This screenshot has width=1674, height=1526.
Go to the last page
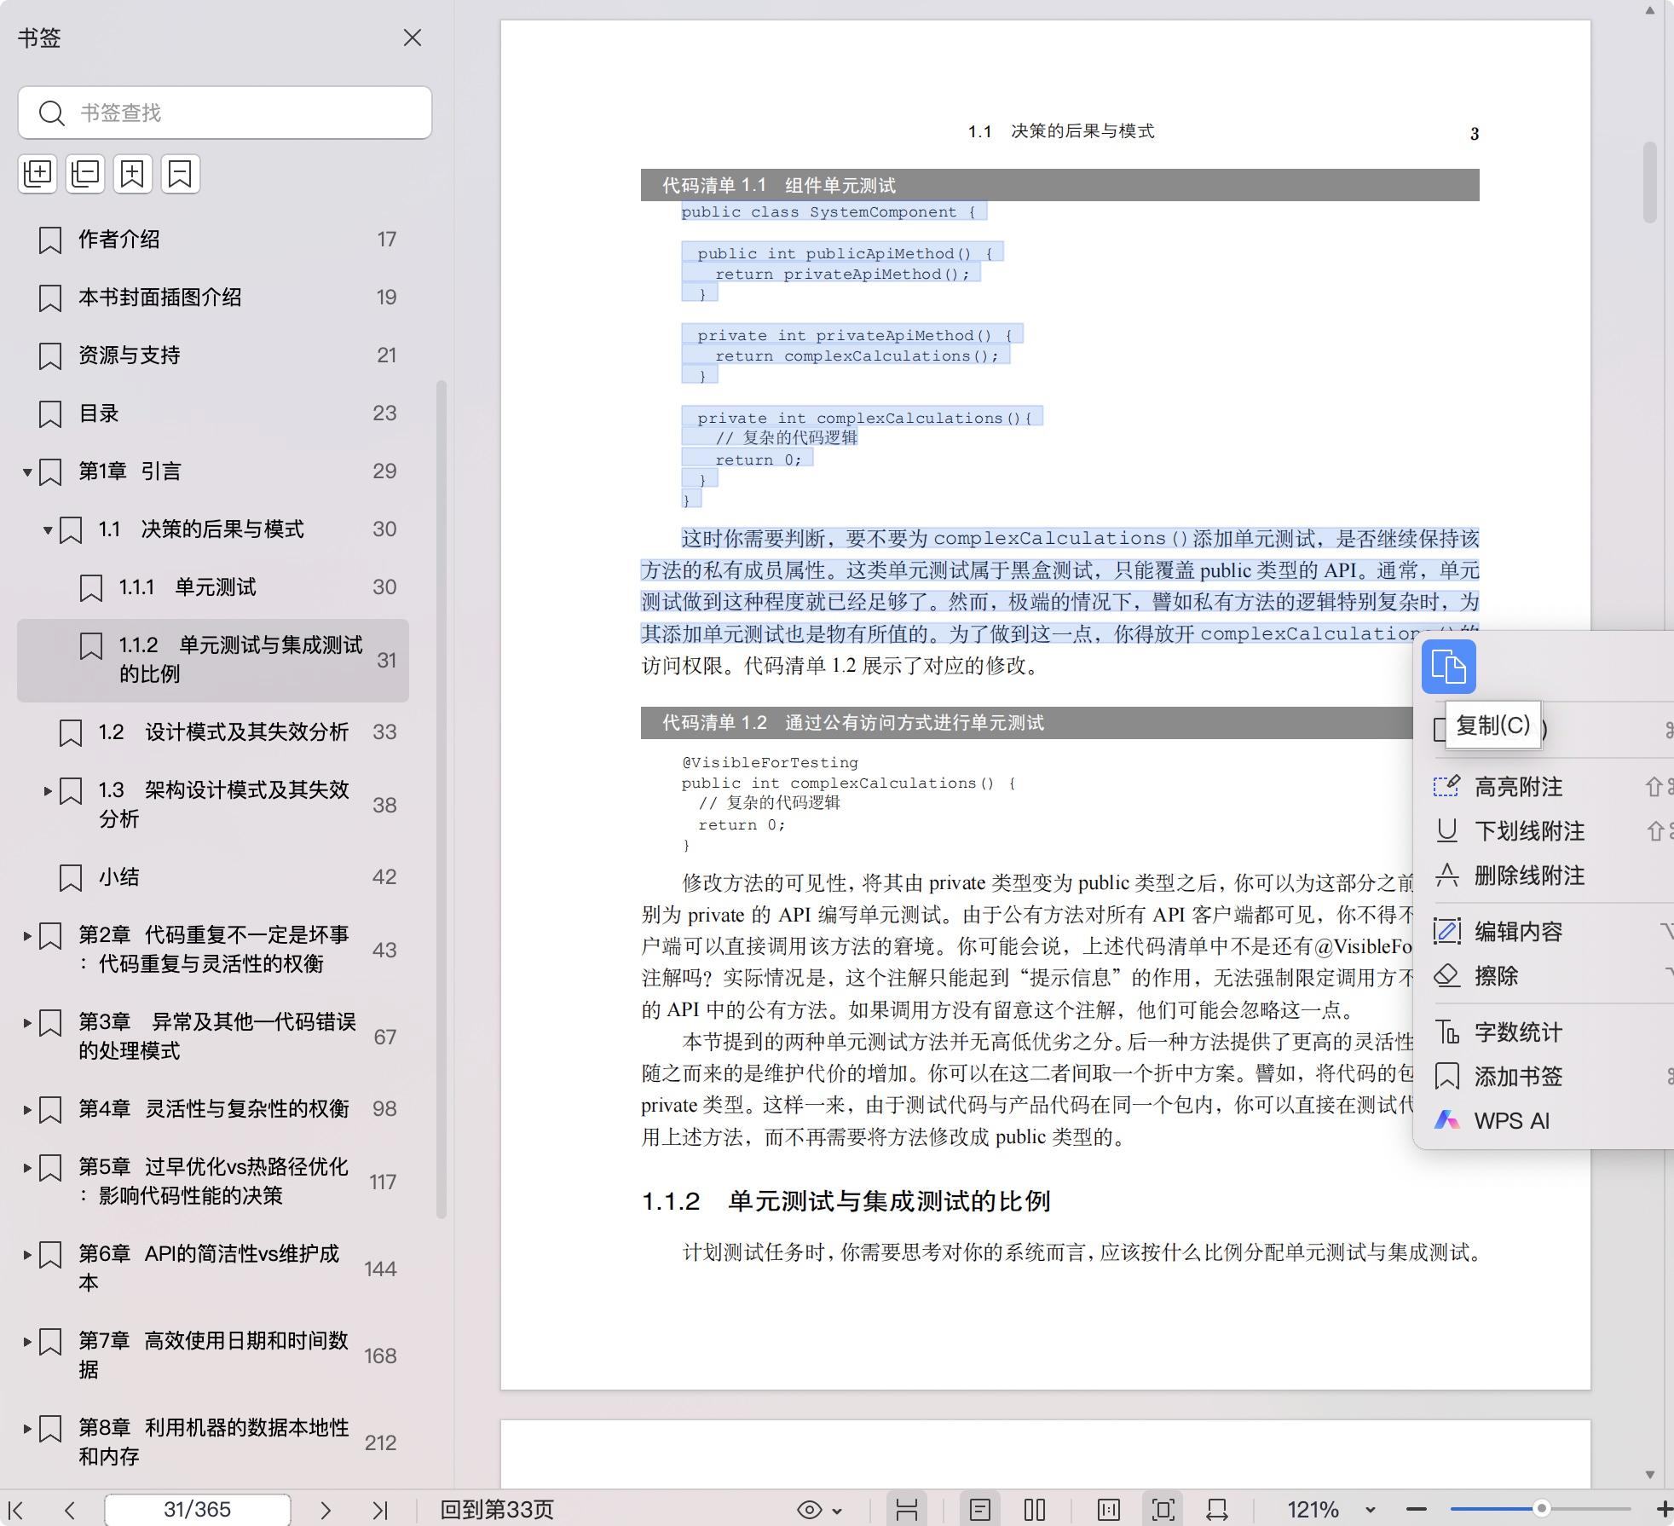click(380, 1510)
